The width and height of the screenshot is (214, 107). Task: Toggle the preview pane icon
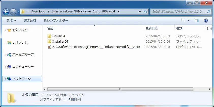point(197,21)
